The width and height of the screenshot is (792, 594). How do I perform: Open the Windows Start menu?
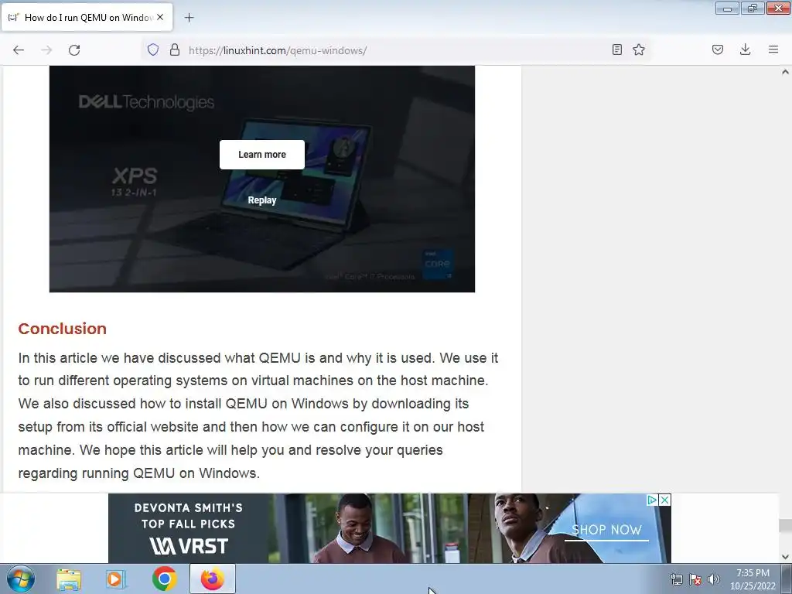(21, 579)
